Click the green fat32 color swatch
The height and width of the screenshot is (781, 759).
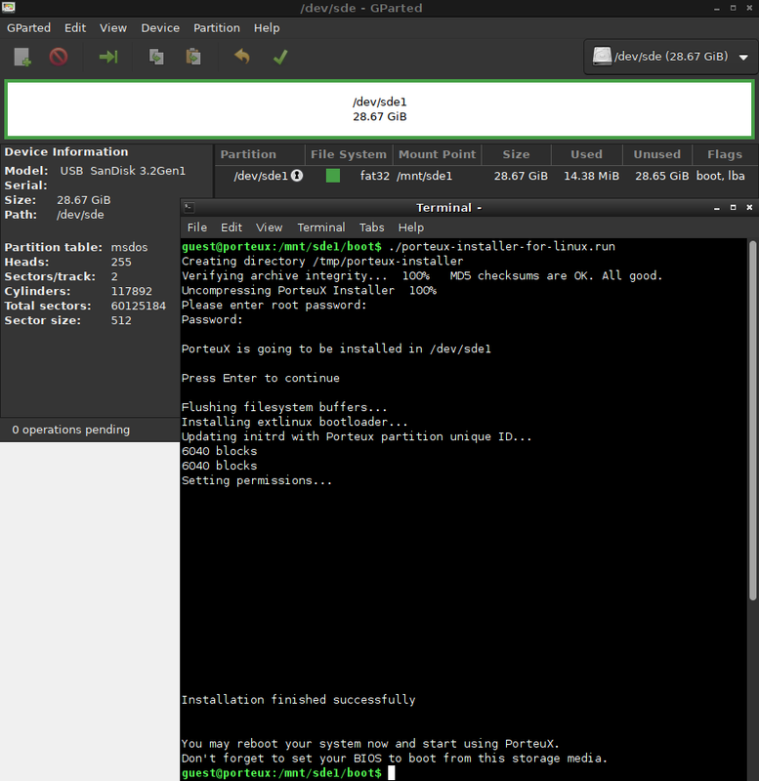(x=333, y=176)
